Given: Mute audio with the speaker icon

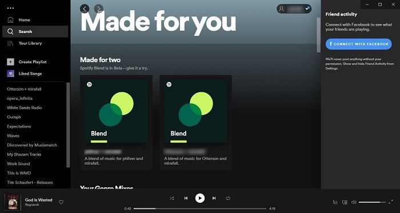Looking at the screenshot, I should coord(354,202).
